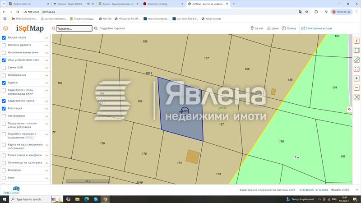Expand the coordinate bar up-arrow
This screenshot has width=361, height=203.
(357, 190)
